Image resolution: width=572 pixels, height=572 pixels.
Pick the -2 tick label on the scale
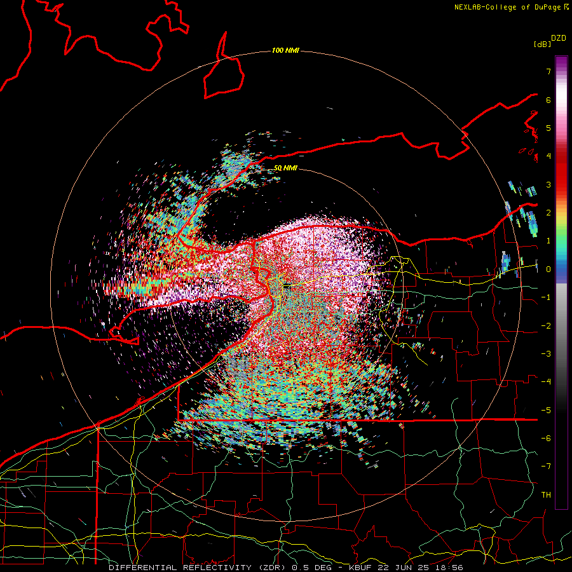pos(546,326)
